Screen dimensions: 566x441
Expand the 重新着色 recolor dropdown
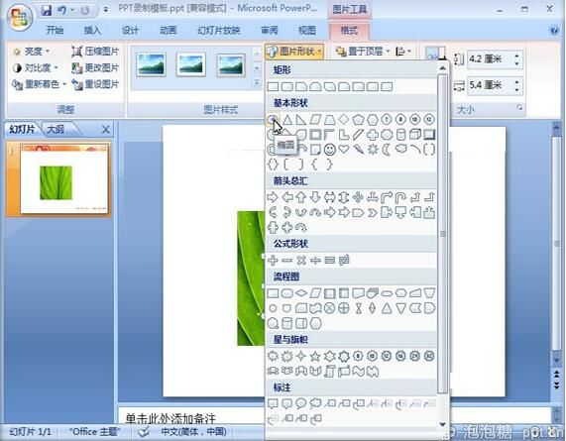click(39, 84)
